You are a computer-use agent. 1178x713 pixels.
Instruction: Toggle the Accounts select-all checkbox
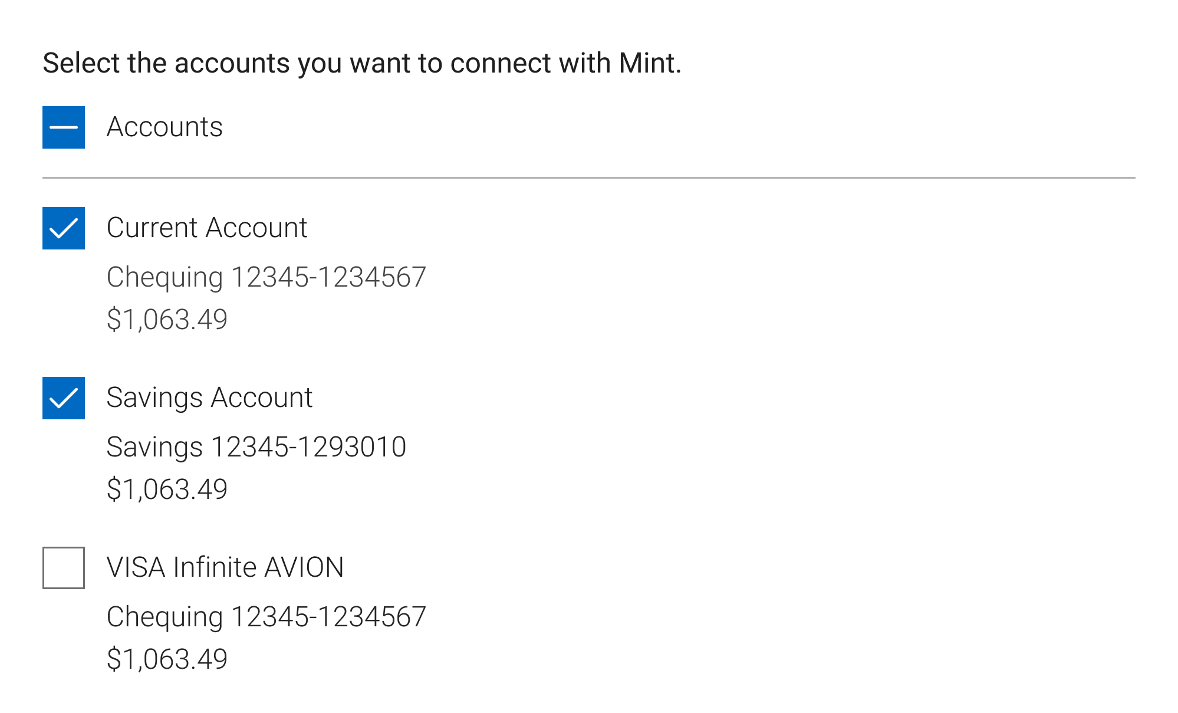64,127
